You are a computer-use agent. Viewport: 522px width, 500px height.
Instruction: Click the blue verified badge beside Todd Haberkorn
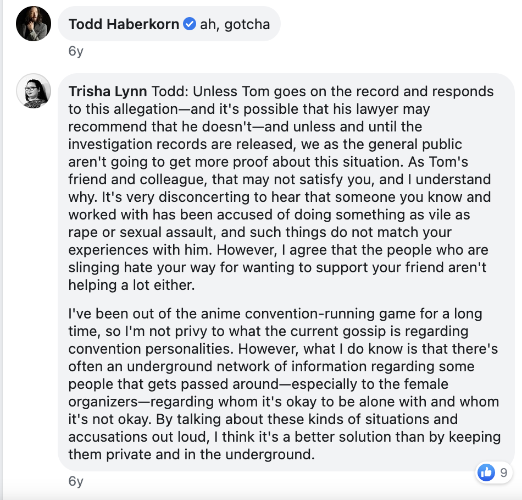tap(190, 24)
